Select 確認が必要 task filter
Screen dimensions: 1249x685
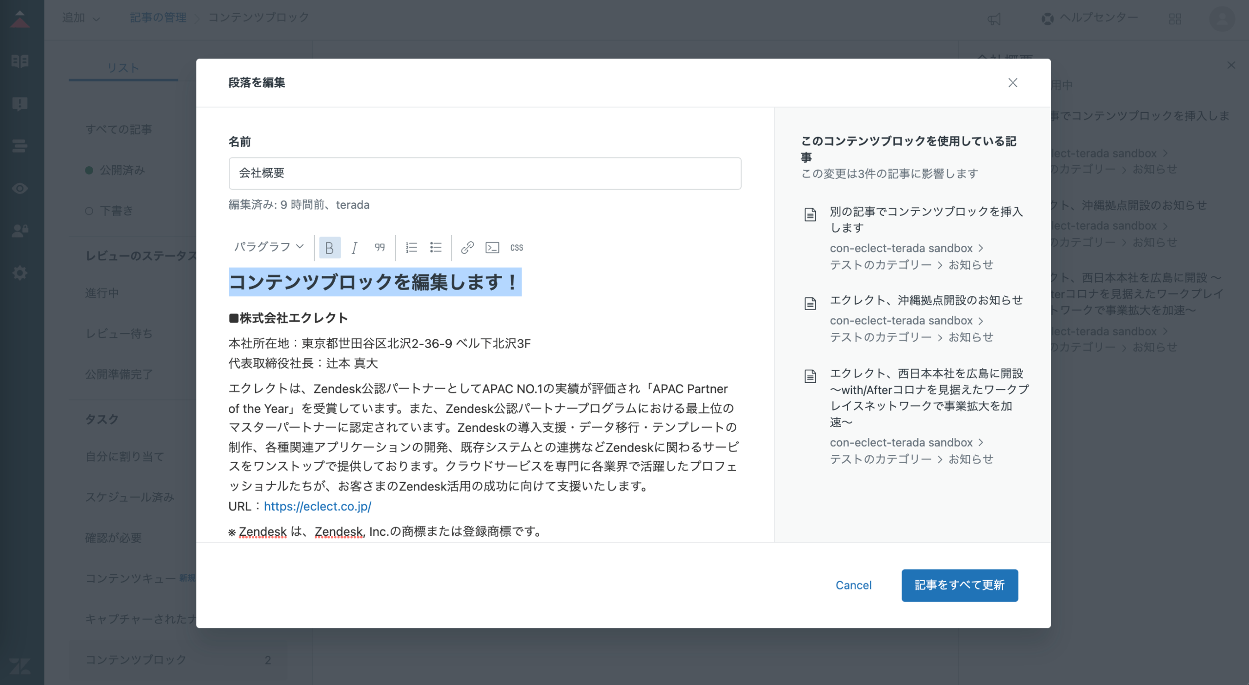tap(113, 538)
